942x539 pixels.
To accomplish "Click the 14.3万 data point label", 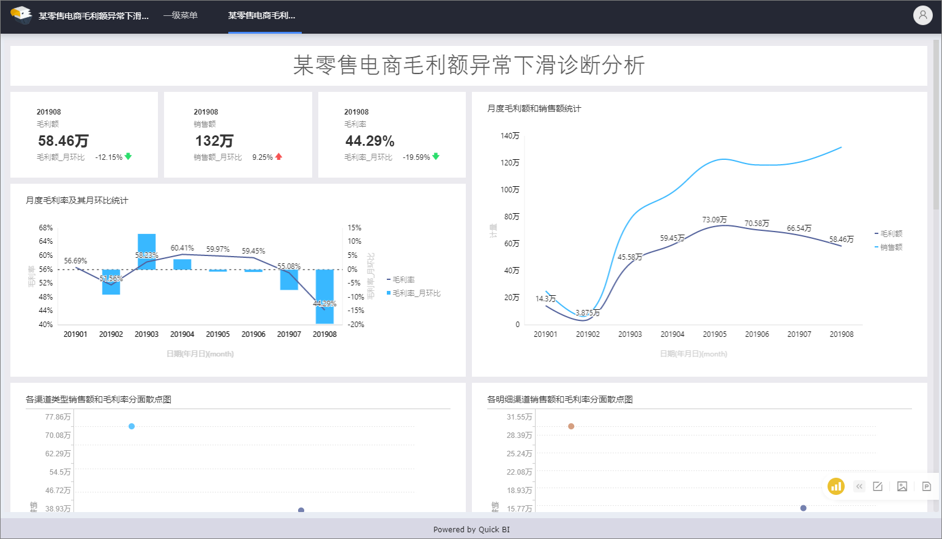I will (x=545, y=299).
